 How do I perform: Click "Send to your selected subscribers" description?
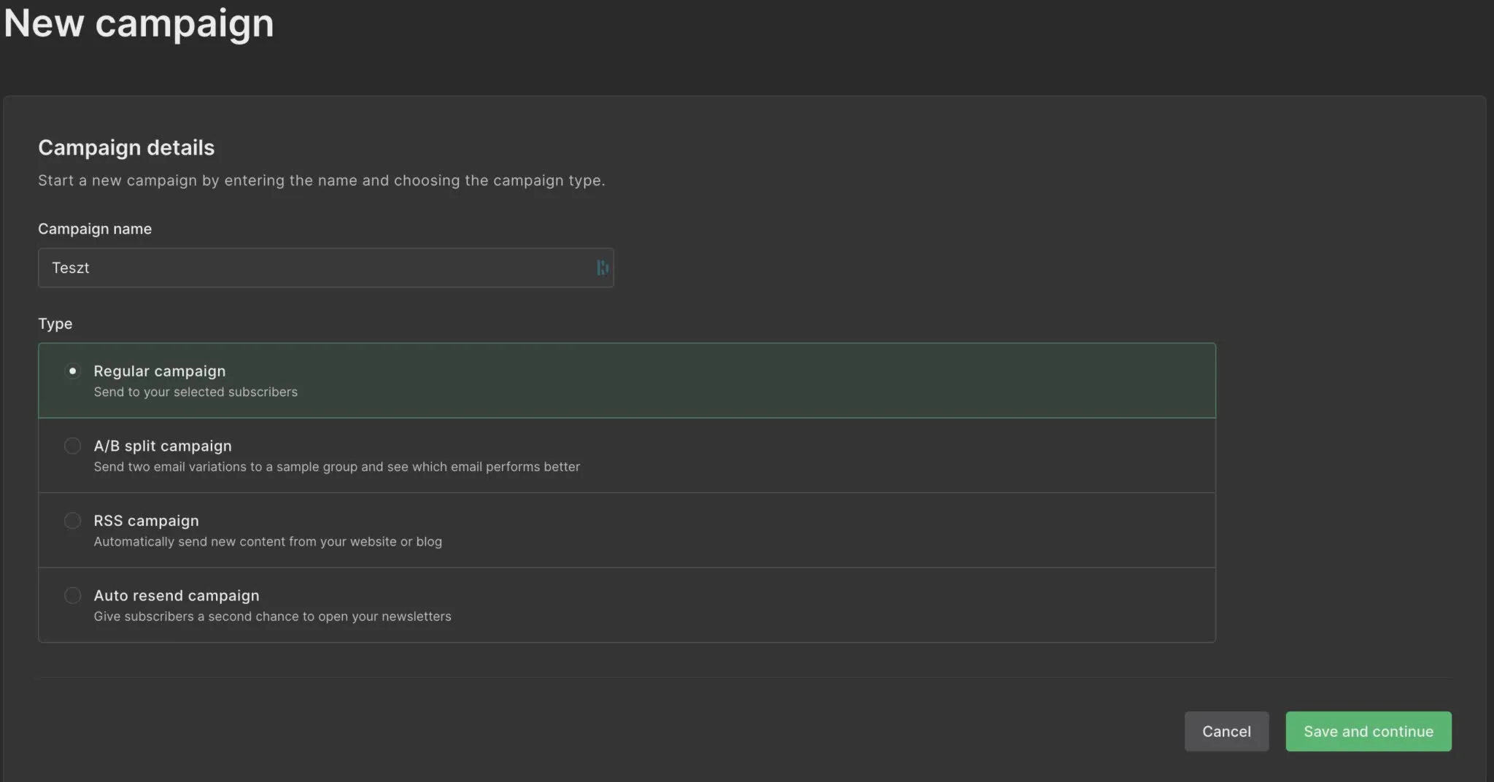[196, 392]
